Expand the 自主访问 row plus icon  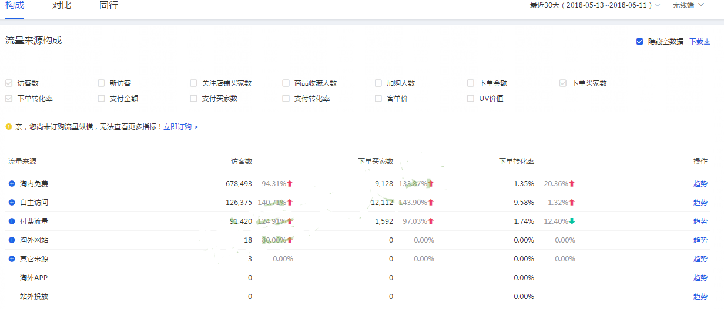pos(12,203)
